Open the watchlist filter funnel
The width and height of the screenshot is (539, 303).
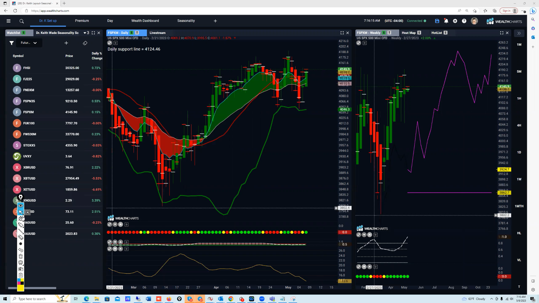(12, 43)
